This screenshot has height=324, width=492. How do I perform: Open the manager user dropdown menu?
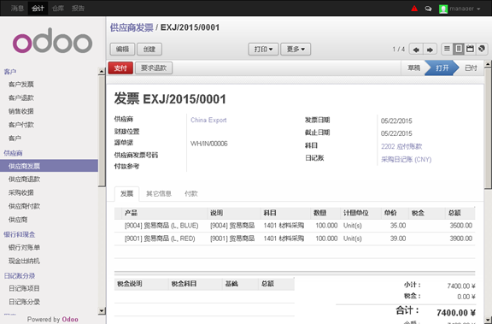tap(465, 9)
